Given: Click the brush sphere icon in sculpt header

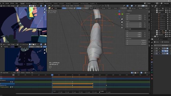Looking at the screenshot, I should [49, 8].
